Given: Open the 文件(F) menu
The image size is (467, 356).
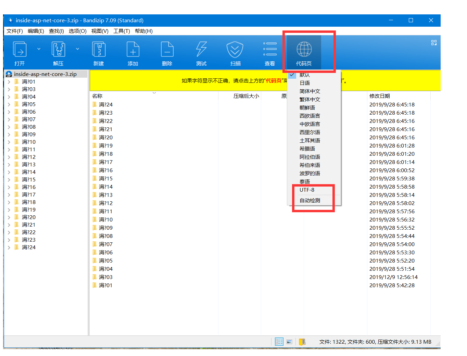Looking at the screenshot, I should point(15,31).
